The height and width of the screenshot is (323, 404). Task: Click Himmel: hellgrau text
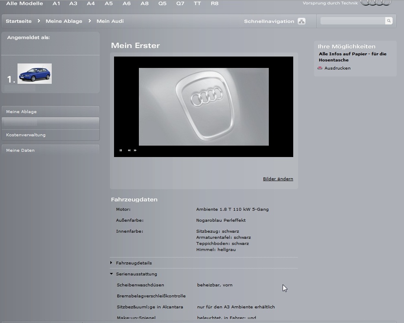216,249
